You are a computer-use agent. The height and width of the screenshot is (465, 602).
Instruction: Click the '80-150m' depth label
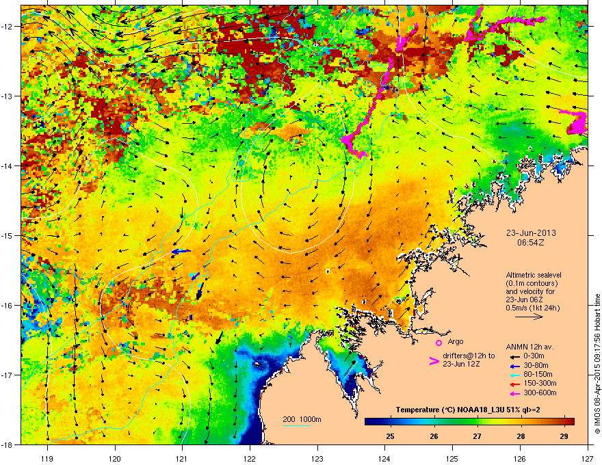coord(538,375)
